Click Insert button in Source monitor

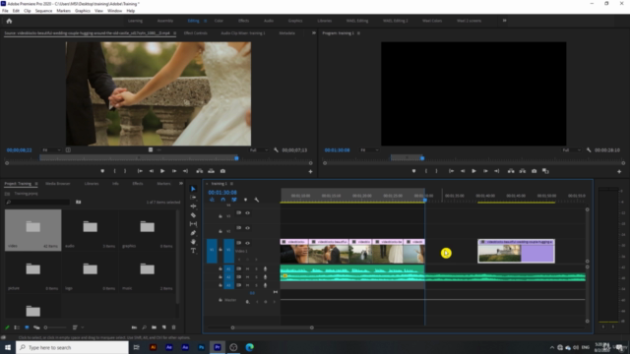coord(199,171)
